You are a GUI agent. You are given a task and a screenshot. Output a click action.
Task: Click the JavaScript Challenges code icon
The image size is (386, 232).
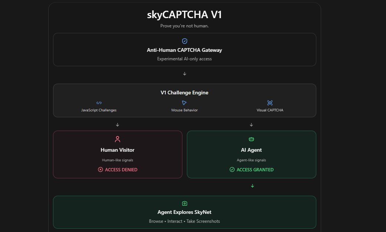pos(99,103)
